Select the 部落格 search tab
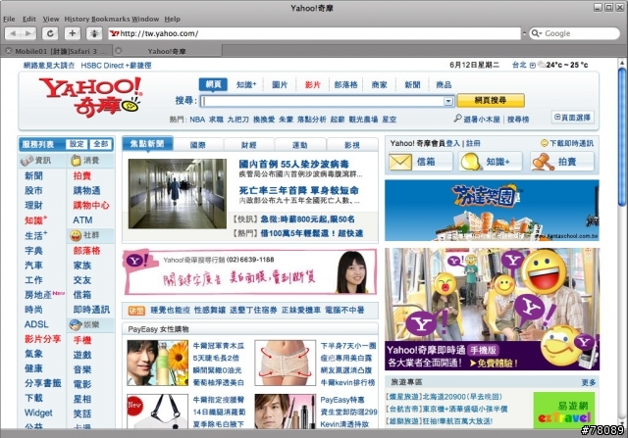 click(345, 85)
